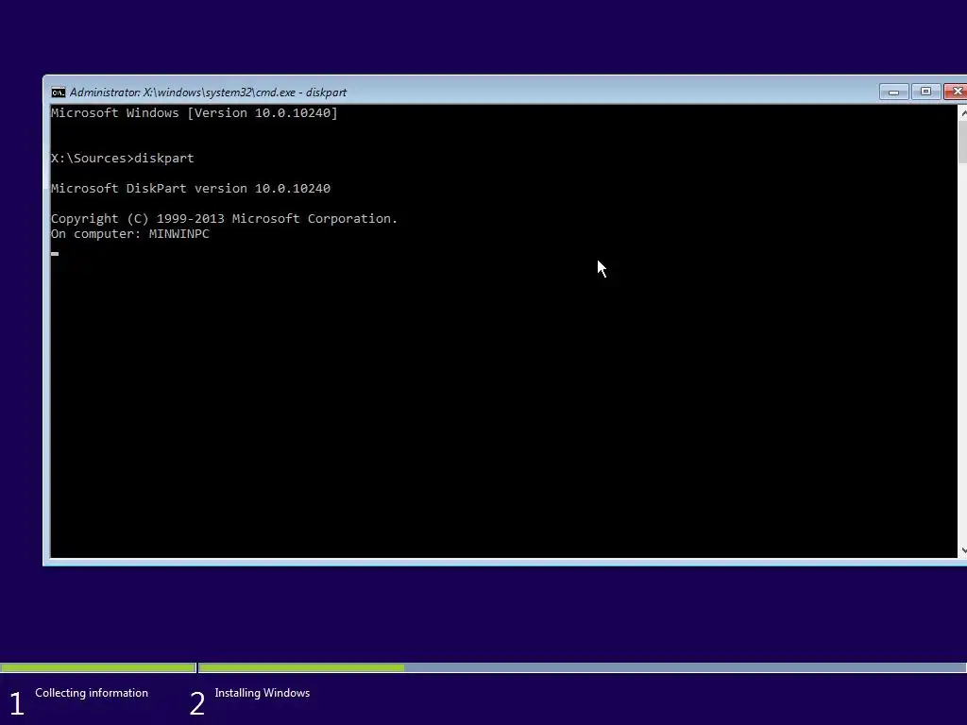Screen dimensions: 967x725
Task: Click the 'Installing Windows' step label
Action: 263,693
